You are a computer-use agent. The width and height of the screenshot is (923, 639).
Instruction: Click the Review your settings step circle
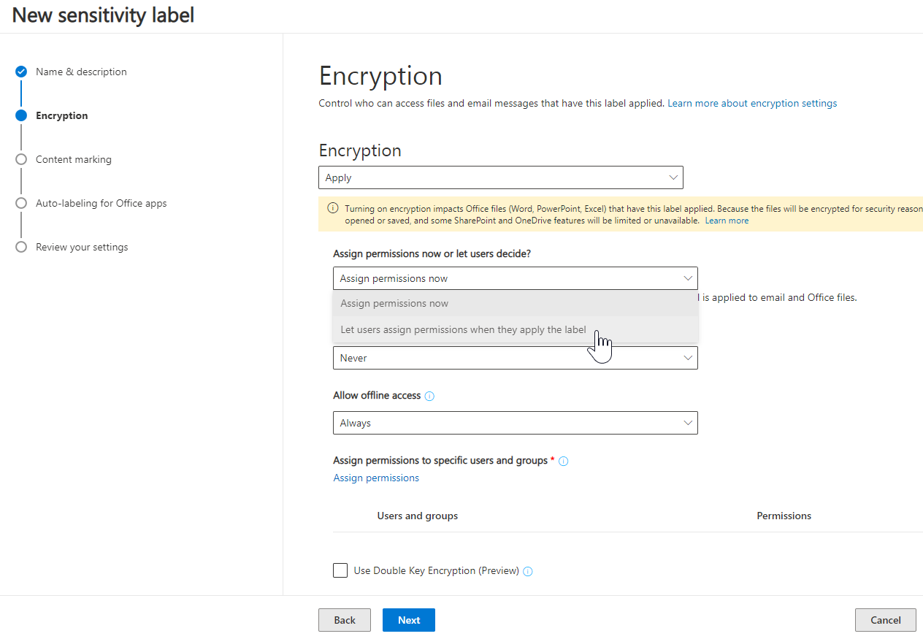coord(21,247)
